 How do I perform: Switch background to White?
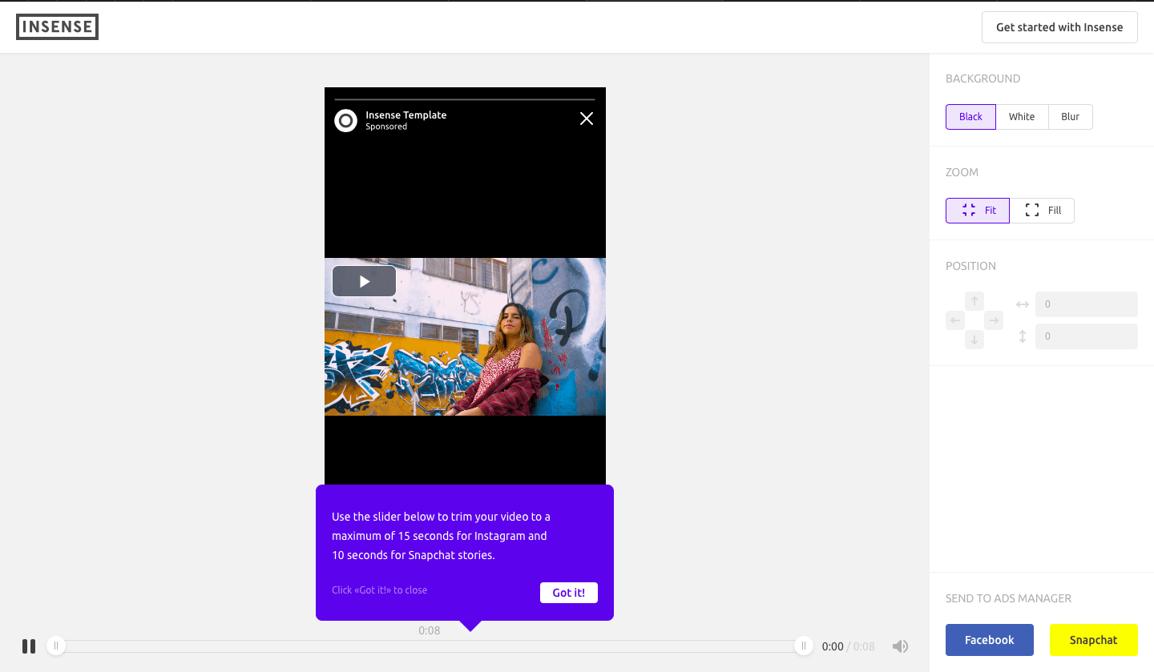coord(1022,117)
